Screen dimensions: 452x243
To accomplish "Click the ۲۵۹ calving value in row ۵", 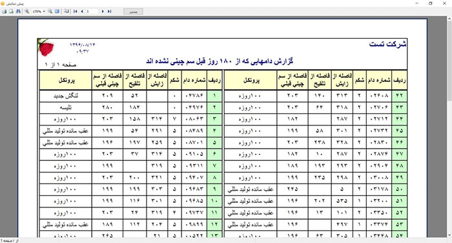I will 157,142.
